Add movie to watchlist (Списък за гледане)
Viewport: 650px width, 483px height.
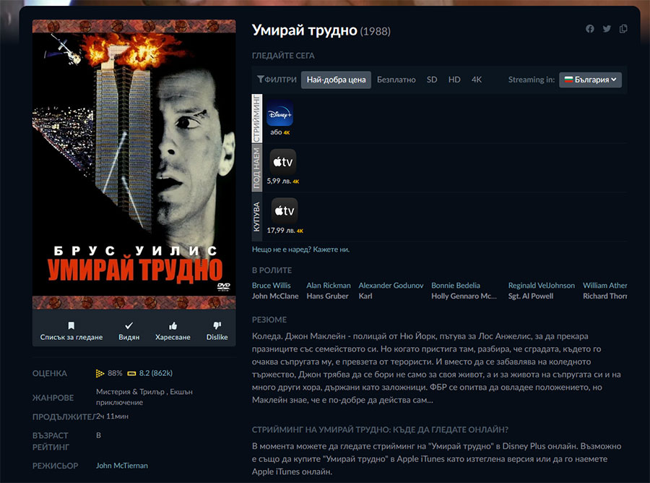71,330
